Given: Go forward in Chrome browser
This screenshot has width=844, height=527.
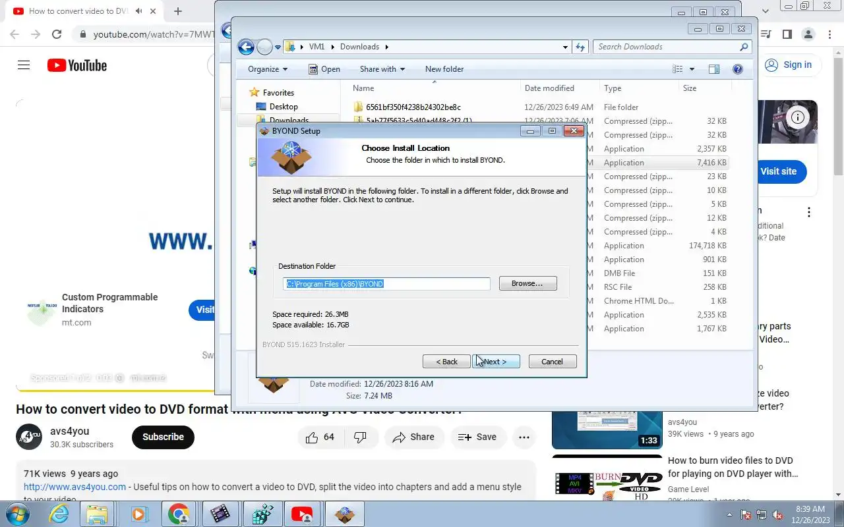Looking at the screenshot, I should click(x=35, y=34).
